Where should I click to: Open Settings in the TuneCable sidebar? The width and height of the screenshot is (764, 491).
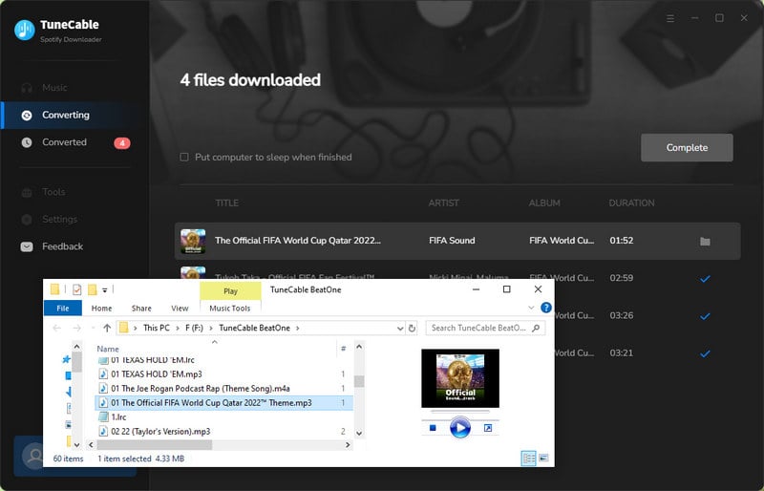[59, 220]
